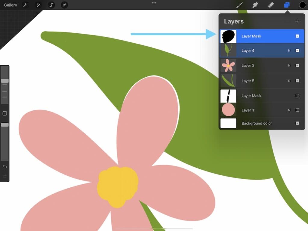
Task: Open blend mode N on Layer 4
Action: pyautogui.click(x=289, y=51)
